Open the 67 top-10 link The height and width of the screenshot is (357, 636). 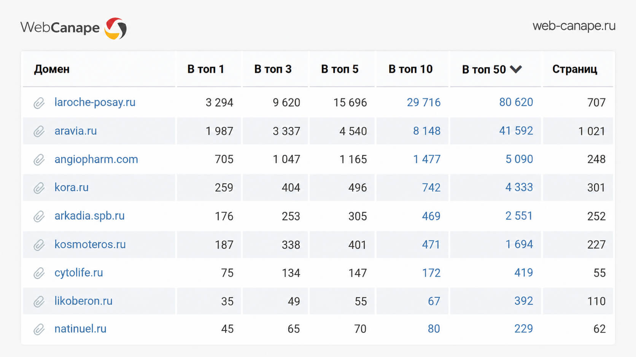[434, 301]
